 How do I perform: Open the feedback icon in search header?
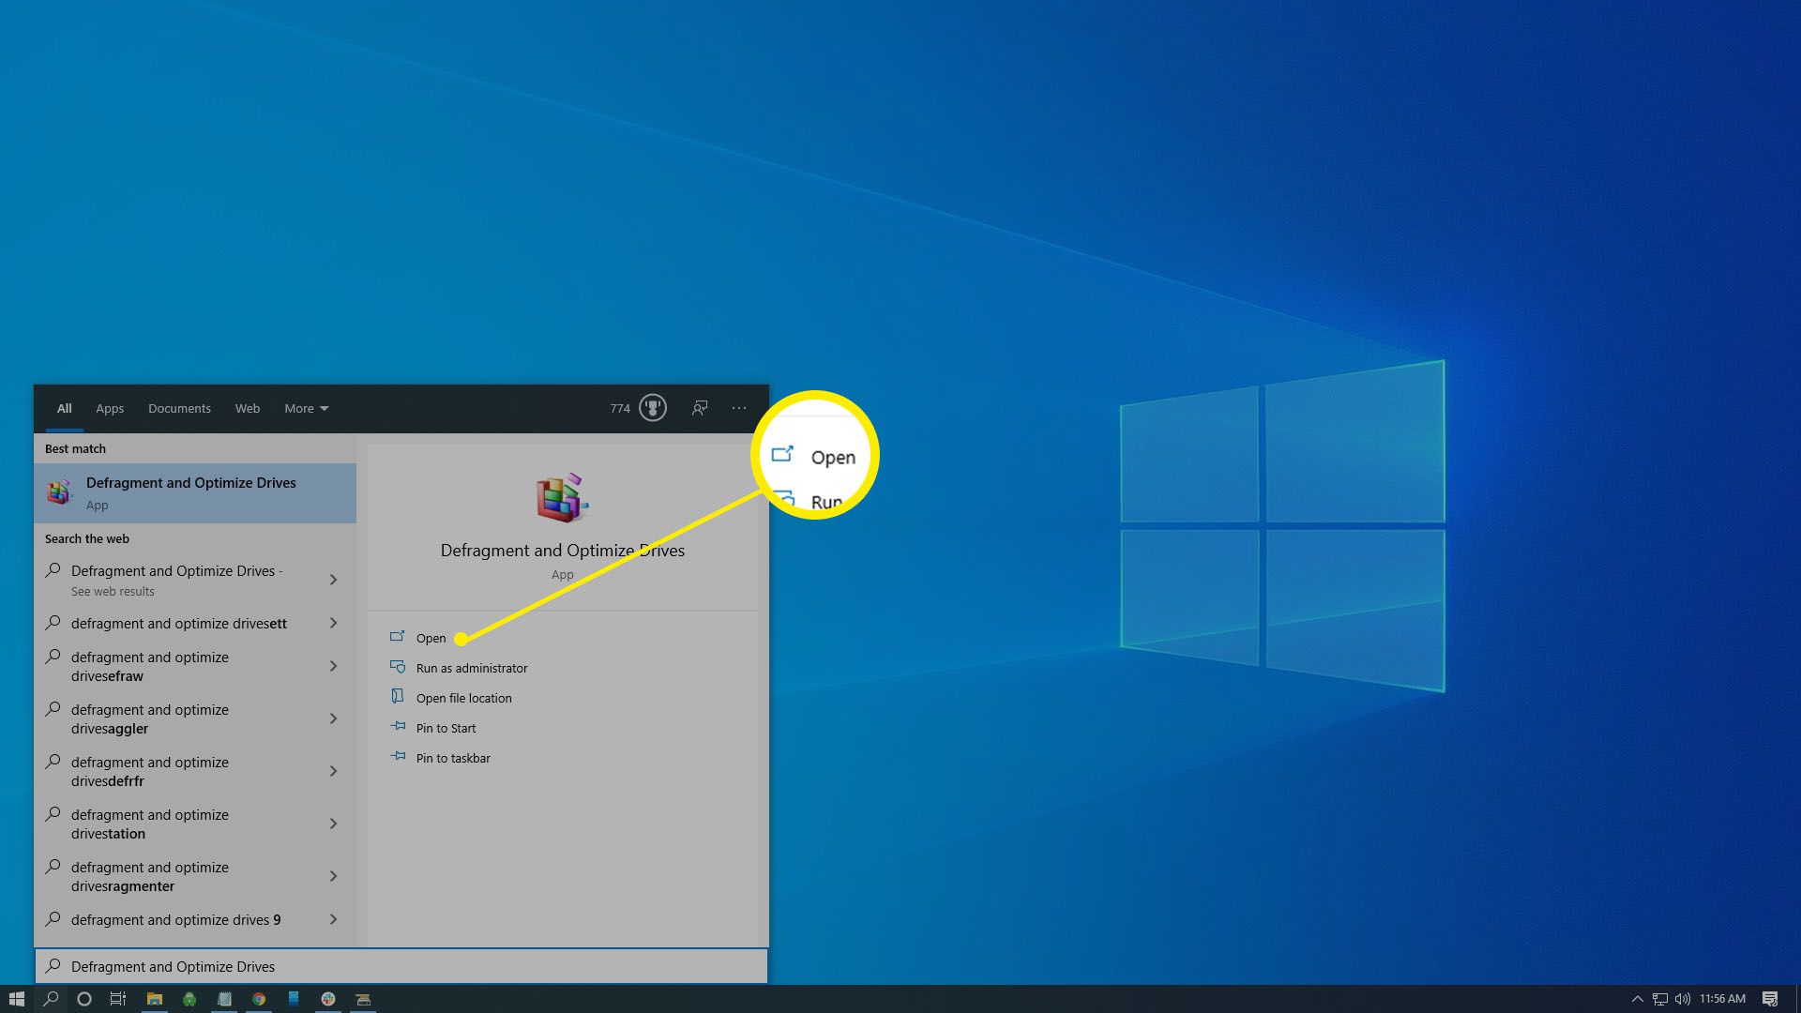(700, 408)
